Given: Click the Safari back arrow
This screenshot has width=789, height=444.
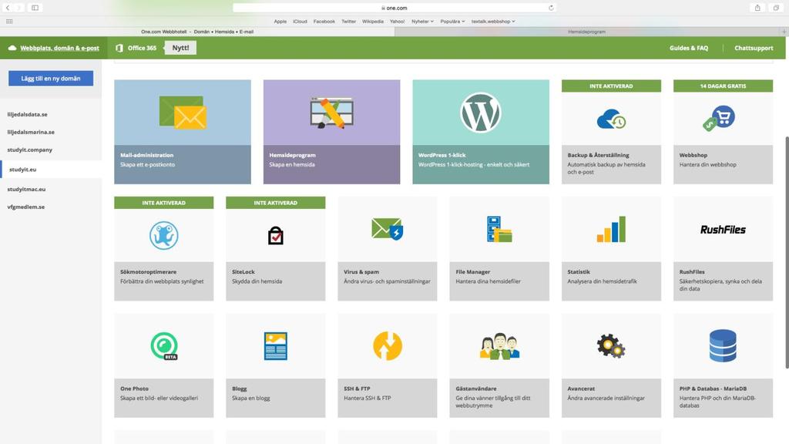Looking at the screenshot, I should 8,8.
